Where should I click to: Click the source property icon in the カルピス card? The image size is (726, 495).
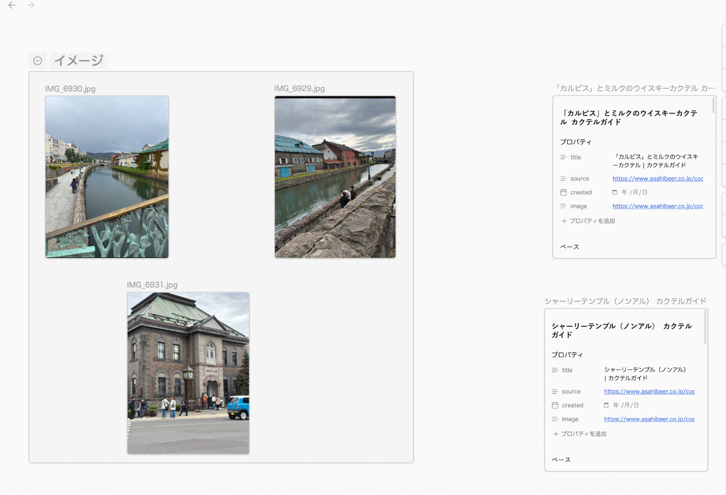pos(563,179)
